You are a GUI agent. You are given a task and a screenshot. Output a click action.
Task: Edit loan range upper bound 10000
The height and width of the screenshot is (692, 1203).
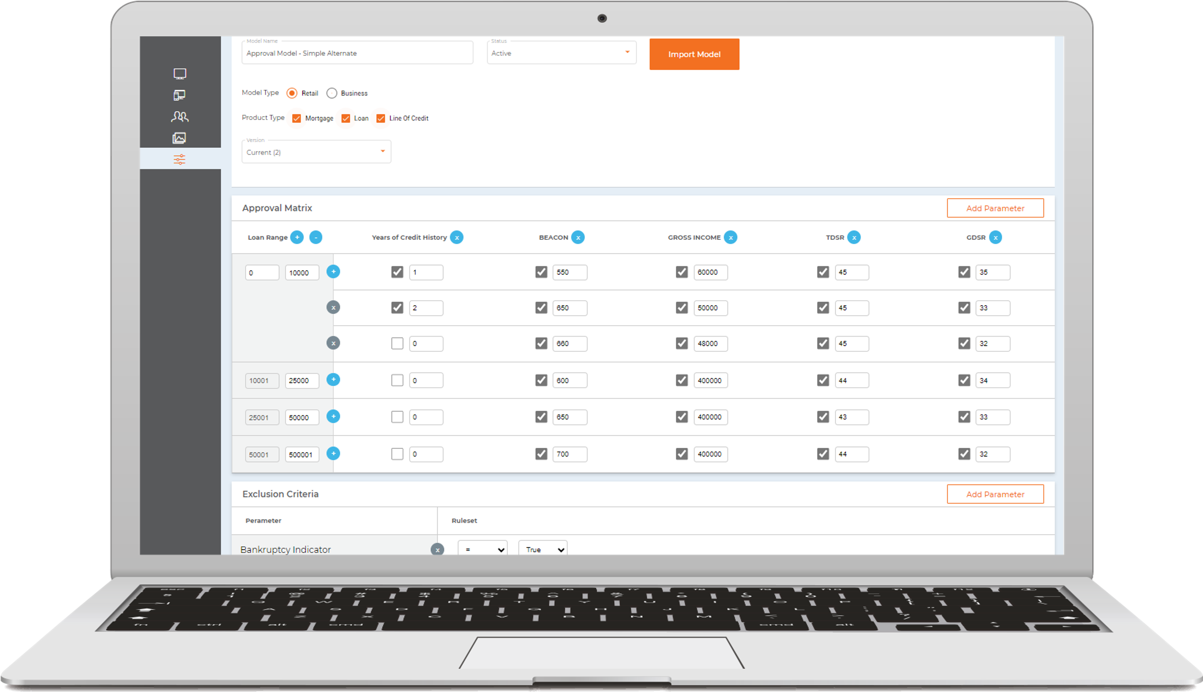point(302,272)
